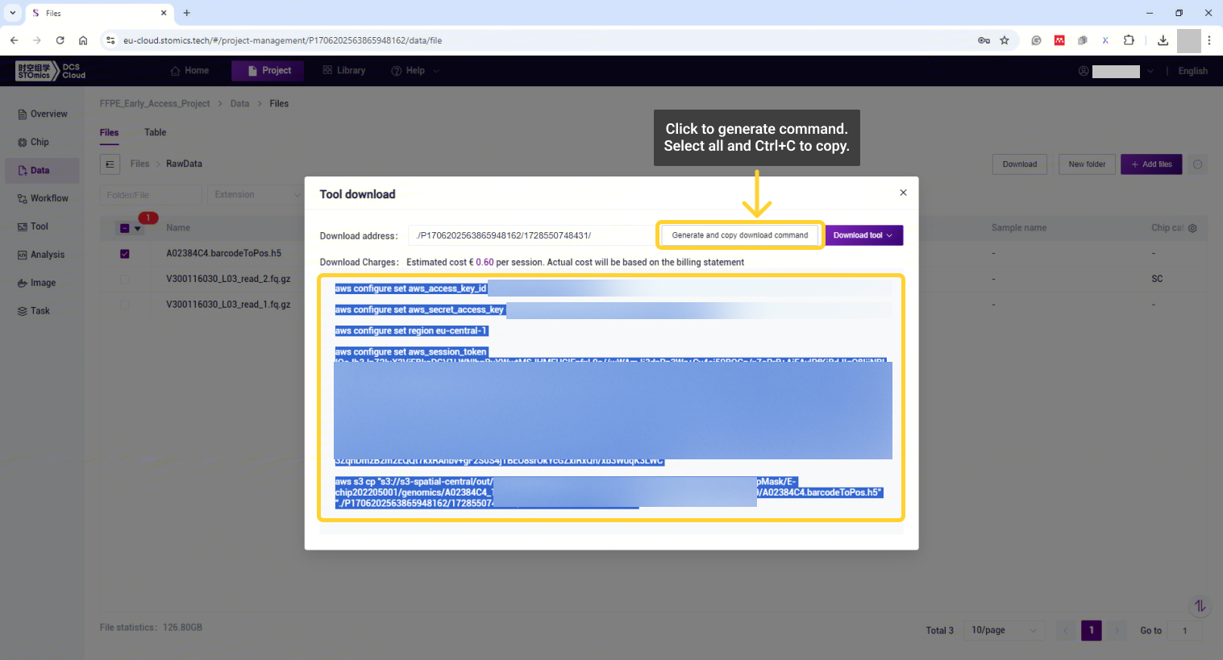The image size is (1223, 660).
Task: Open the Image sidebar section
Action: (x=43, y=283)
